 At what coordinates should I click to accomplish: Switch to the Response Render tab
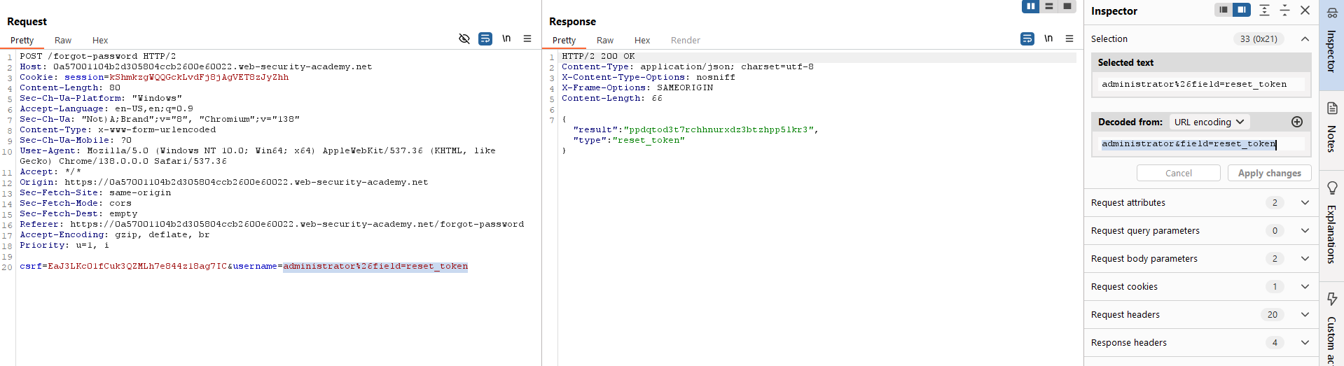pyautogui.click(x=685, y=41)
